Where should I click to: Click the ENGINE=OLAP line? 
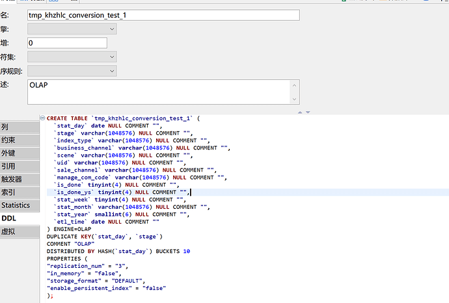(x=69, y=229)
